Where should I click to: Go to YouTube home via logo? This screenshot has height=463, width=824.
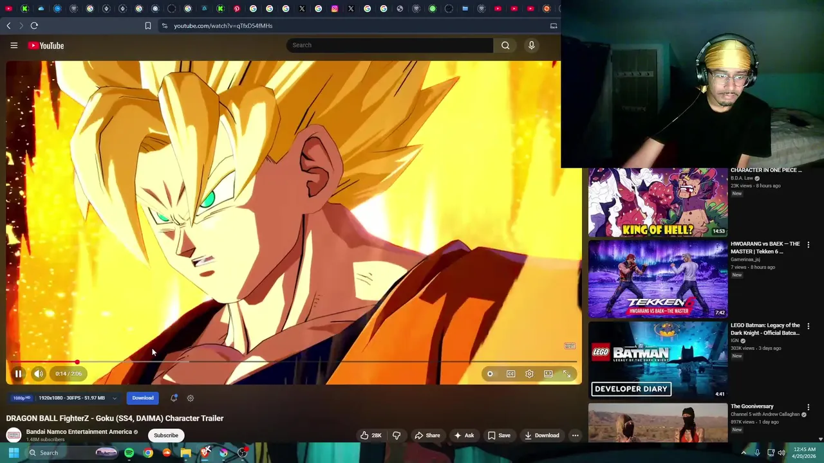(46, 46)
